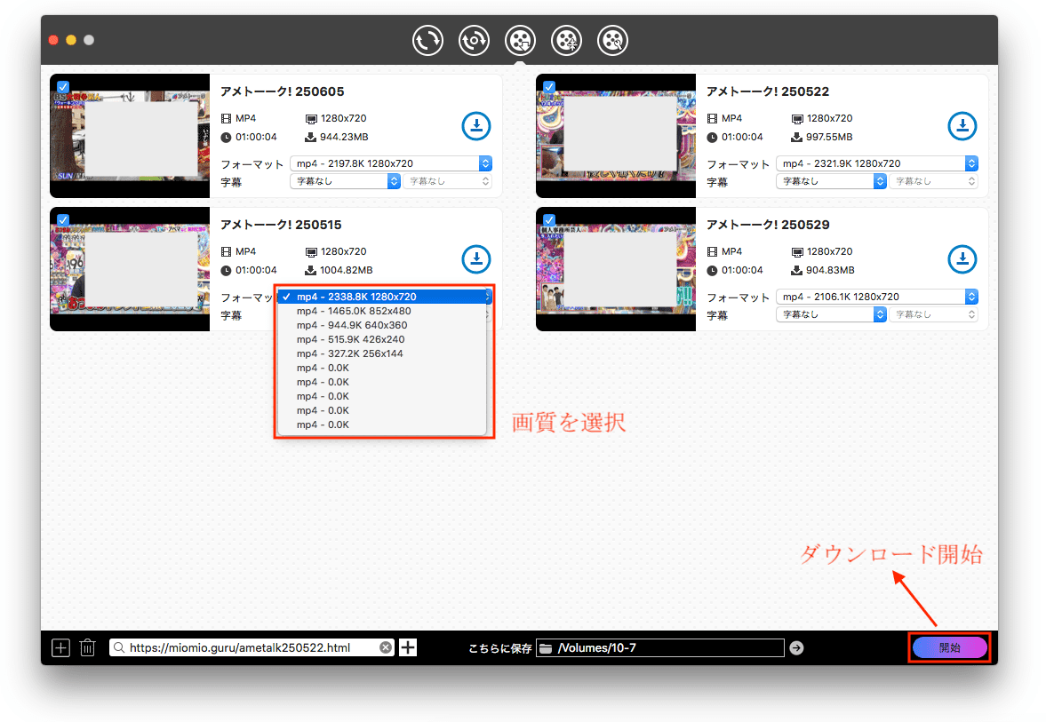Click the file size text 1004.82MB
The width and height of the screenshot is (1046, 722).
(347, 271)
